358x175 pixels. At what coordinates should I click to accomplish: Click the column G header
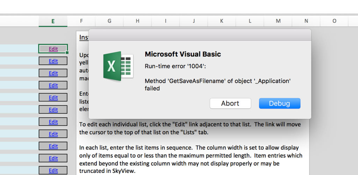coord(109,21)
